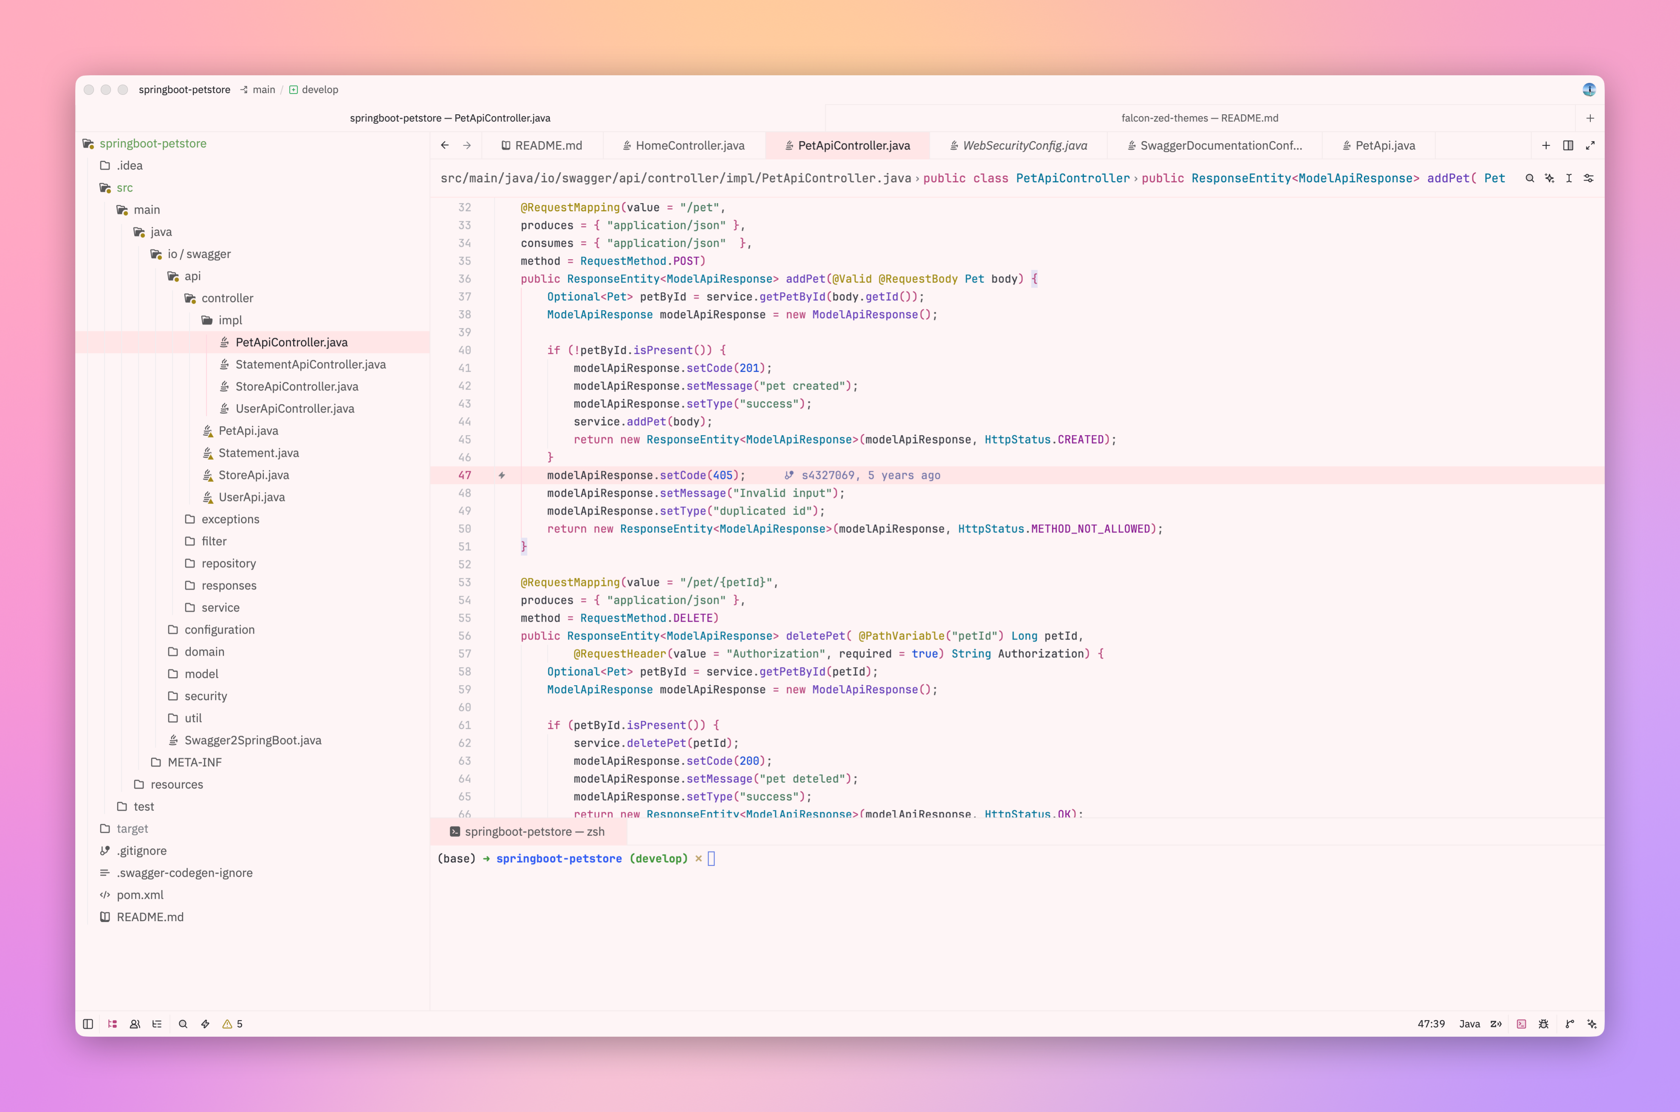Click the 47:39 cursor position indicator
The width and height of the screenshot is (1680, 1112).
pos(1431,1023)
